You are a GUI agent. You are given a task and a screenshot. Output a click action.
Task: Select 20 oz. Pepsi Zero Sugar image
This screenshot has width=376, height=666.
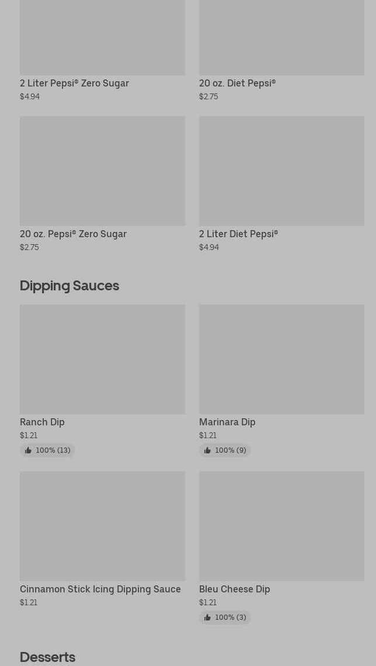click(x=102, y=171)
